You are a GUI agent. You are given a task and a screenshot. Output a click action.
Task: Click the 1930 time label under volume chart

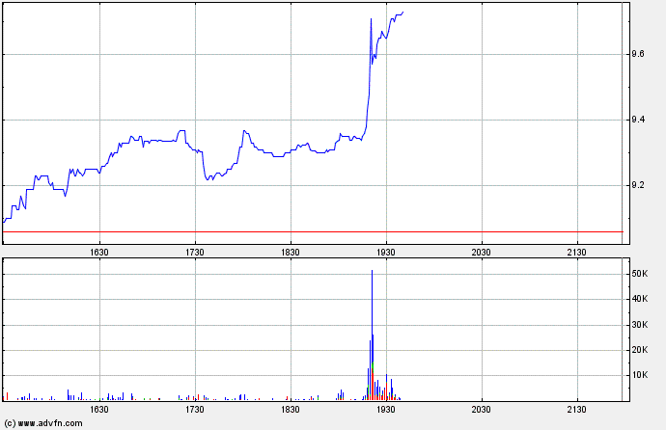386,409
